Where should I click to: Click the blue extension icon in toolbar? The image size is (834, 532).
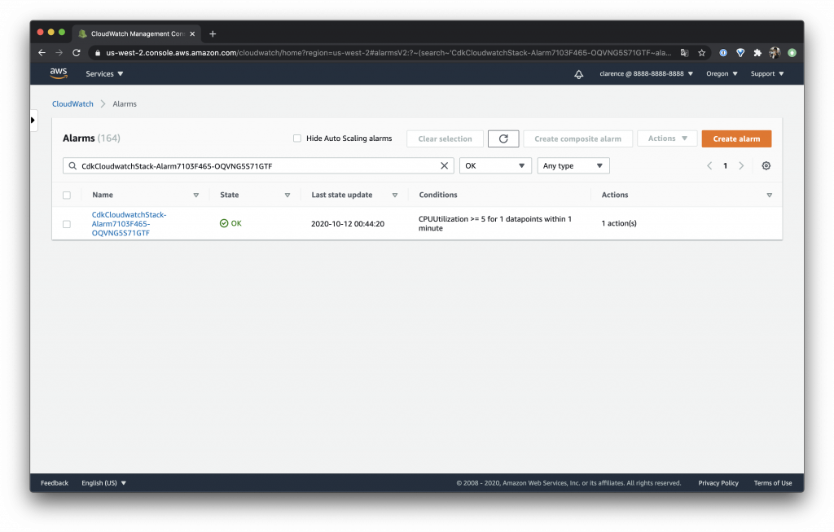(723, 53)
